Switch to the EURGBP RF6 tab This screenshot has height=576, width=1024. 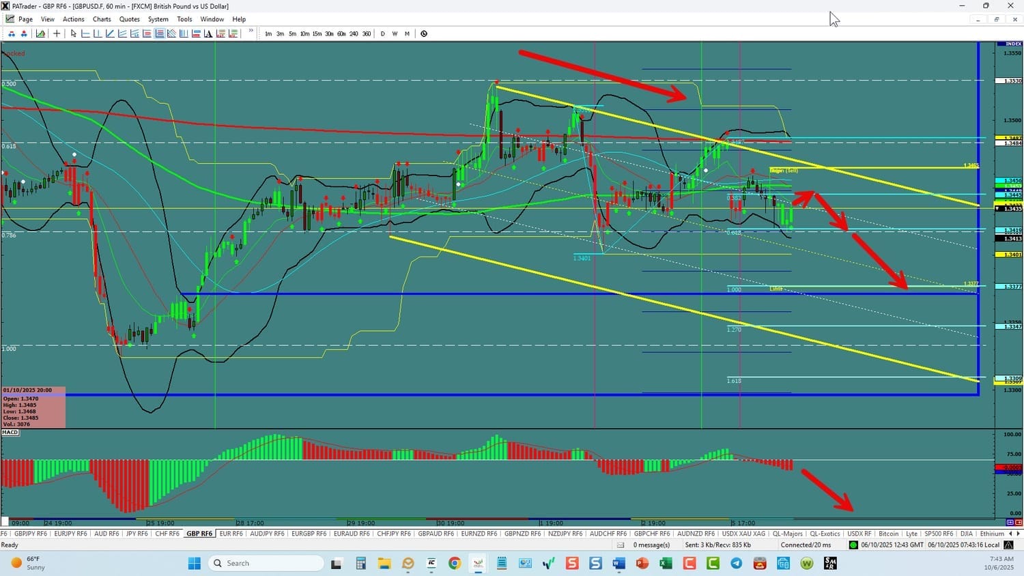click(x=309, y=534)
